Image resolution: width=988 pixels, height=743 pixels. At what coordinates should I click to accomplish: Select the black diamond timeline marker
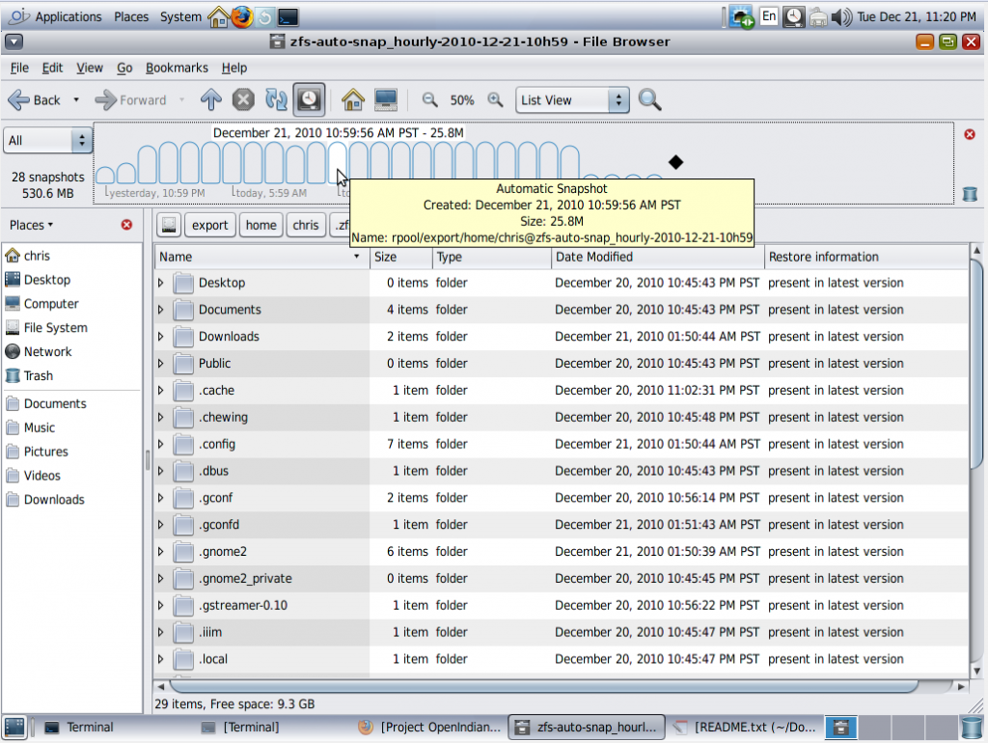pyautogui.click(x=675, y=162)
